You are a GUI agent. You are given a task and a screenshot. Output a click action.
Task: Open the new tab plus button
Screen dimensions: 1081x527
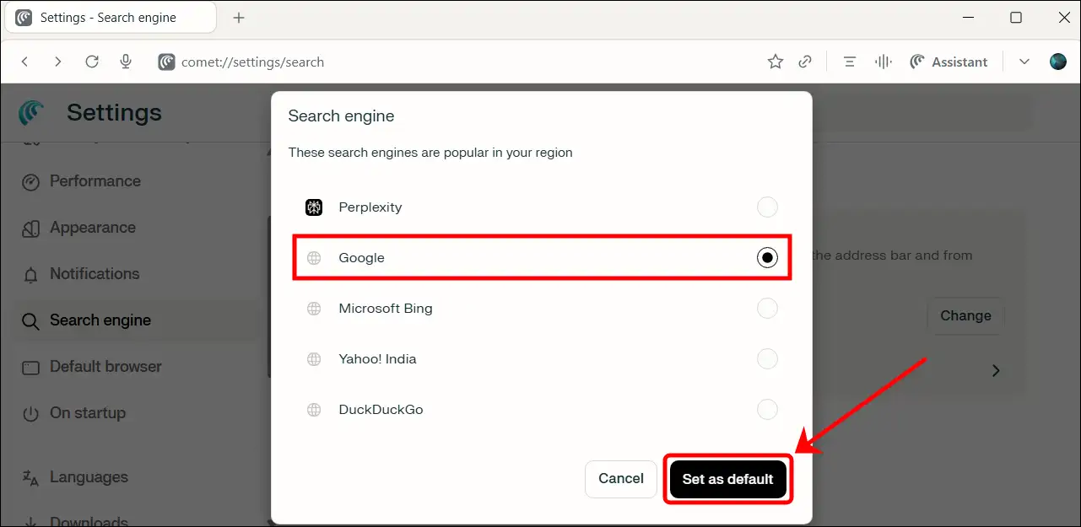[239, 18]
